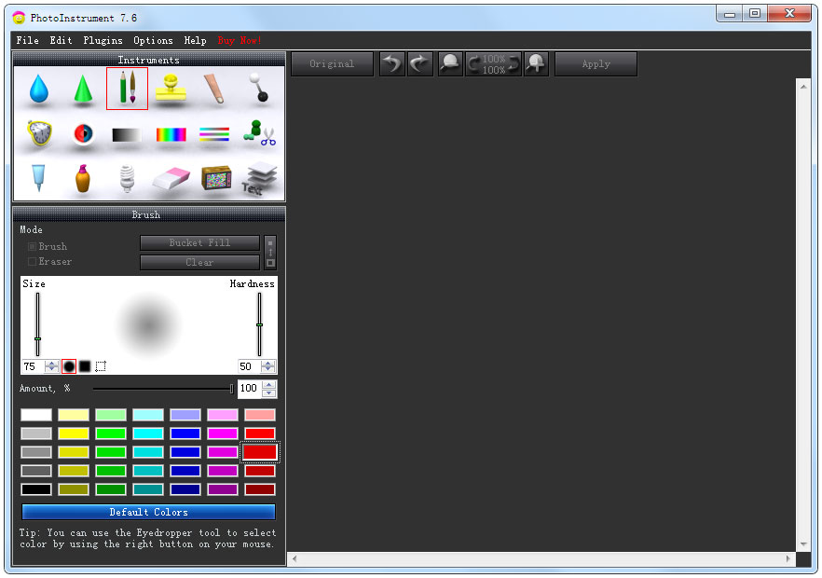Choose the round brush shape

point(69,366)
